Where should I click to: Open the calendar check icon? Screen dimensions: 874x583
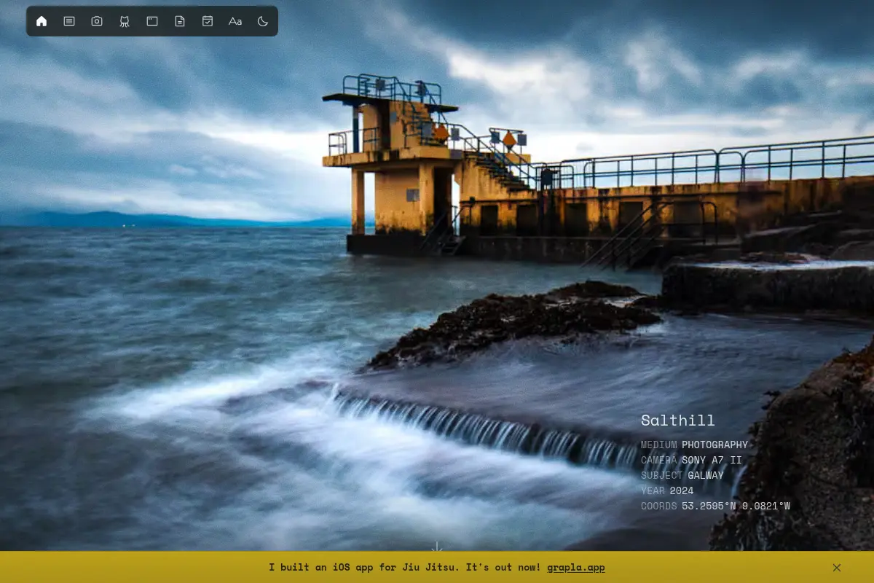[x=208, y=21]
